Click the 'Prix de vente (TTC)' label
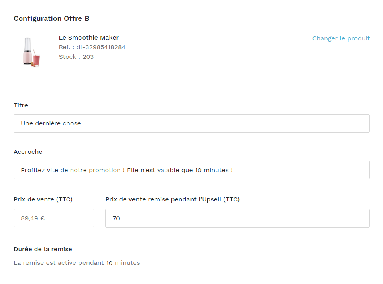Viewport: 383px width, 284px height. [43, 199]
